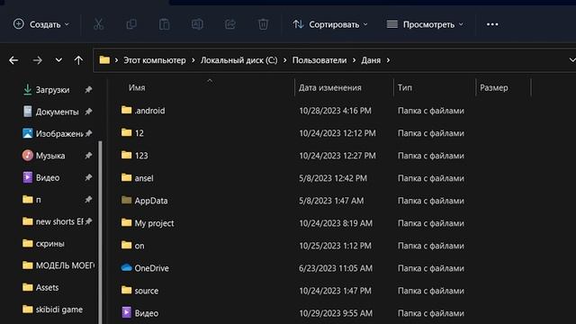Open Видео in the sidebar
The image size is (576, 324).
click(48, 178)
